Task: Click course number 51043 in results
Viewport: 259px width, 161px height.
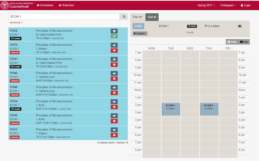Action: point(13,59)
